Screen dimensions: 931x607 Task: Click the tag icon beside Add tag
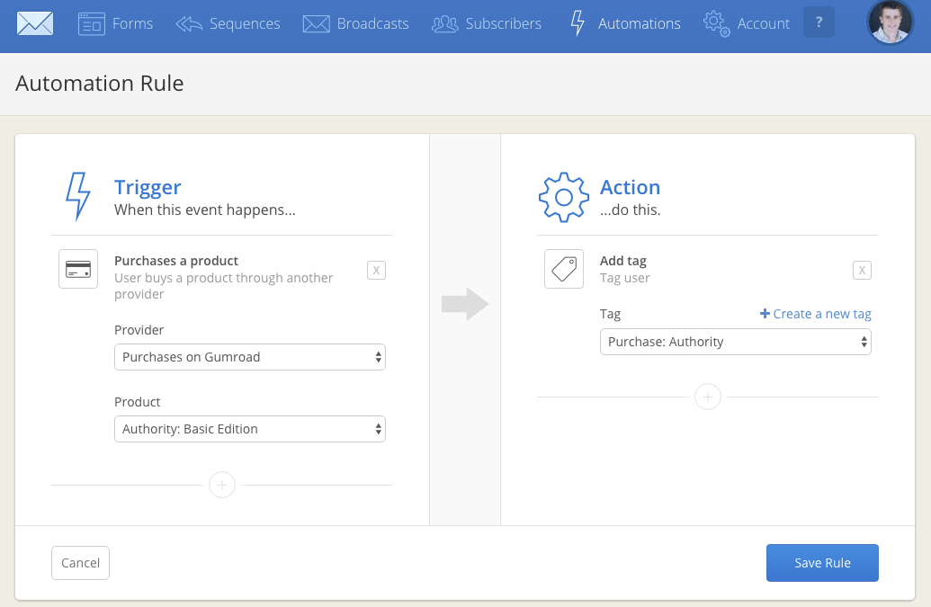point(564,269)
